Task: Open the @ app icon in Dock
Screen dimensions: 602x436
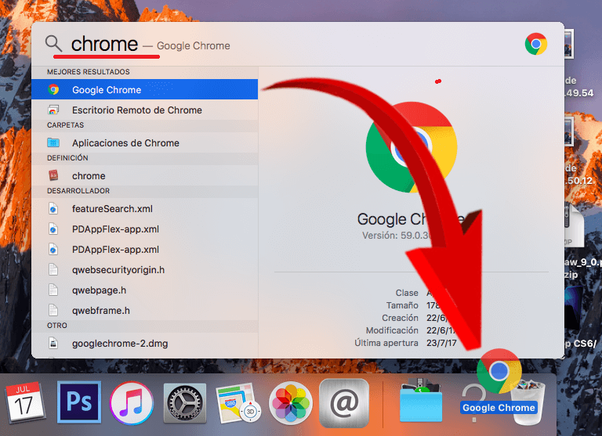Action: pyautogui.click(x=344, y=403)
